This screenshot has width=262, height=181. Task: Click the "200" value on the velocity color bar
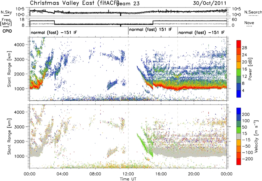[x=246, y=114]
